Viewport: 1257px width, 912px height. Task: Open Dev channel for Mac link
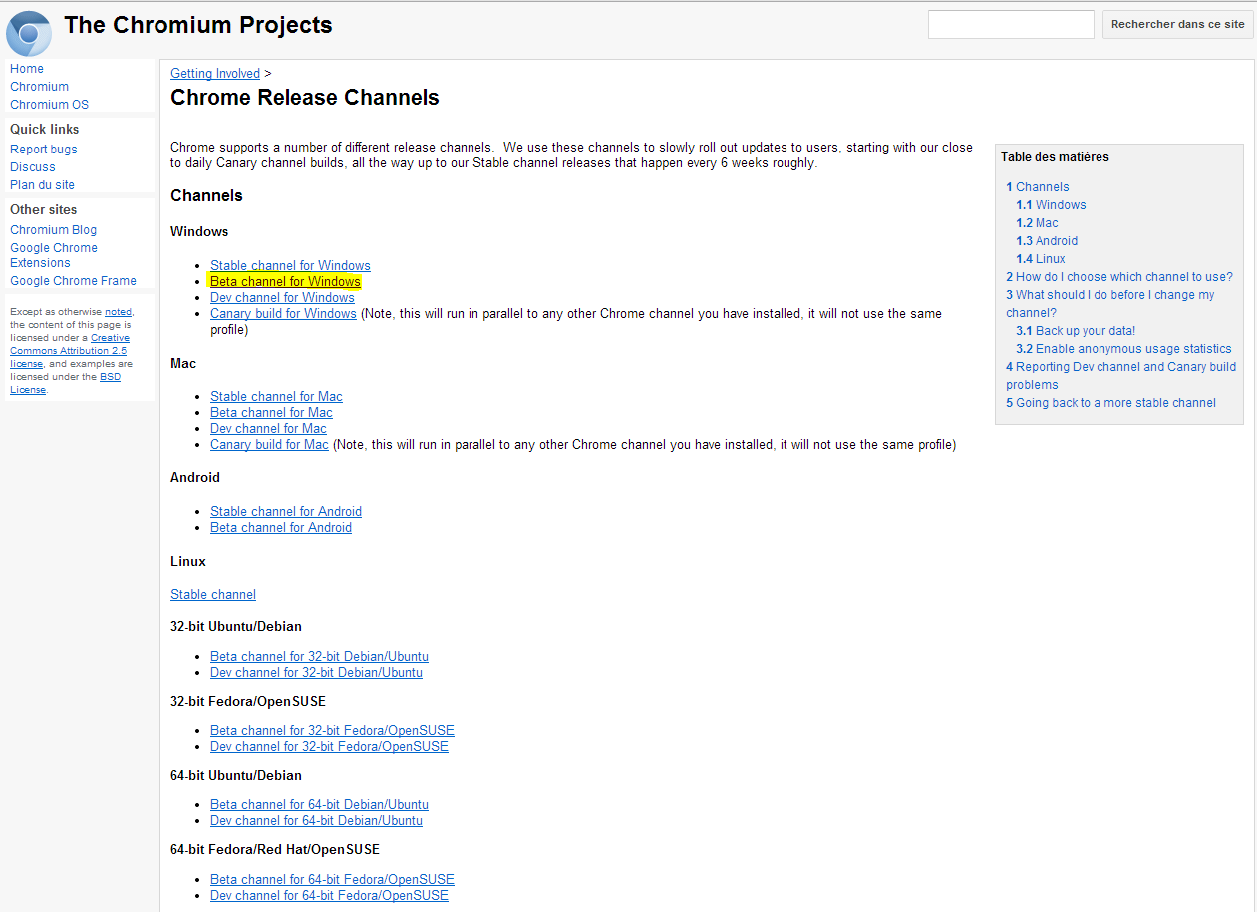pyautogui.click(x=268, y=429)
